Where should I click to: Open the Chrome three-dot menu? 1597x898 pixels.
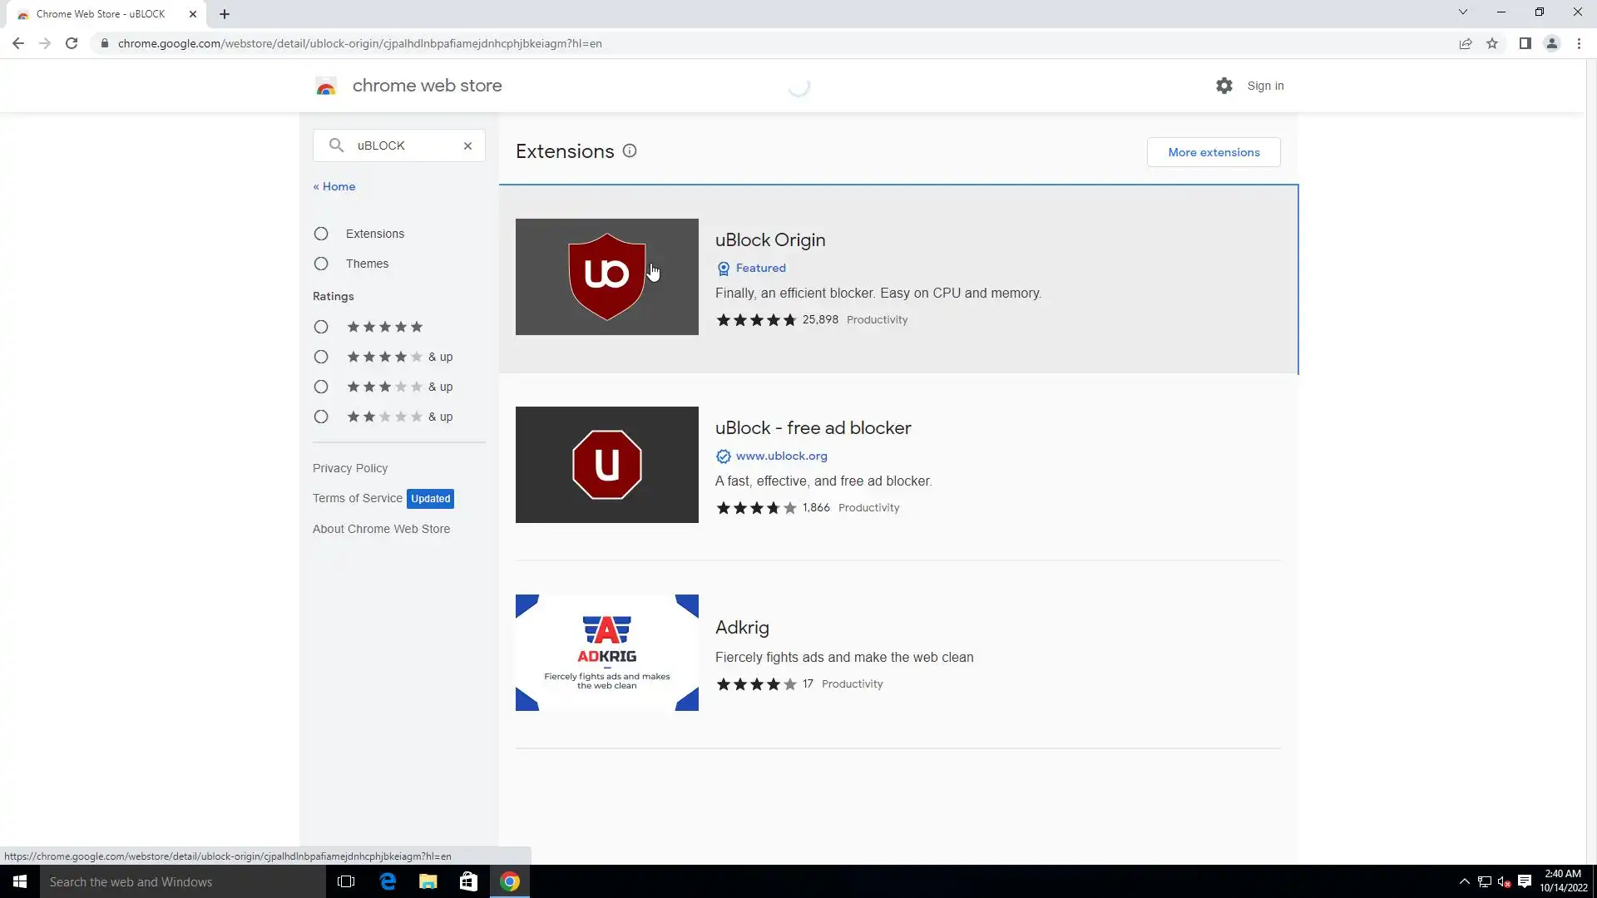1579,43
